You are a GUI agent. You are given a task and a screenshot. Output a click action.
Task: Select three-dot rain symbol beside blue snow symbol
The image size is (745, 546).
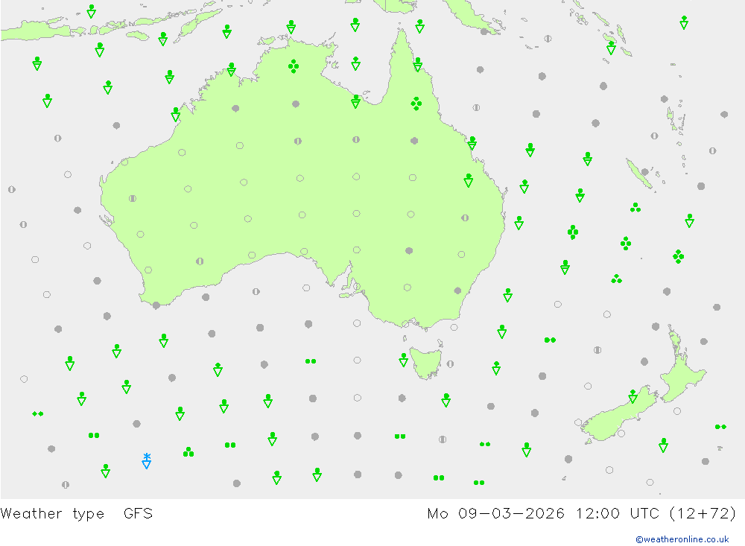pos(188,452)
